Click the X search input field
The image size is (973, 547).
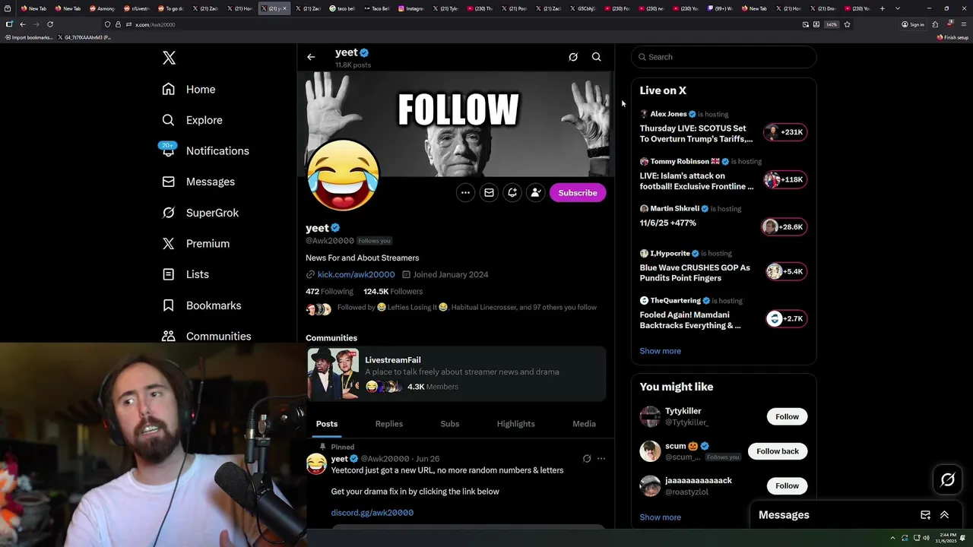click(724, 57)
